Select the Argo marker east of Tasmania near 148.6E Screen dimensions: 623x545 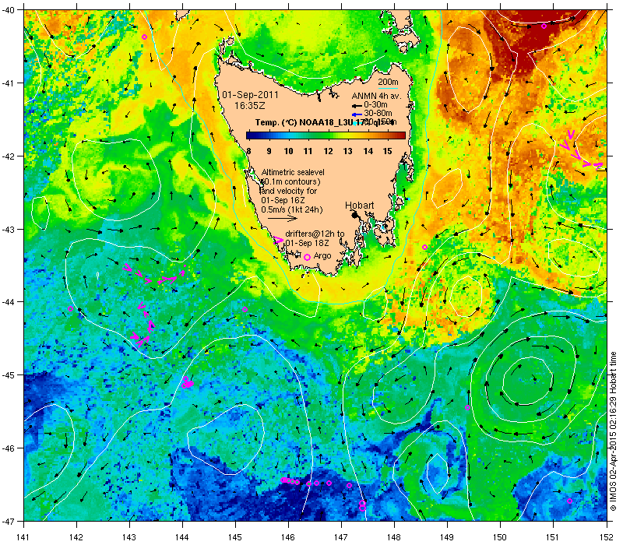pyautogui.click(x=424, y=247)
